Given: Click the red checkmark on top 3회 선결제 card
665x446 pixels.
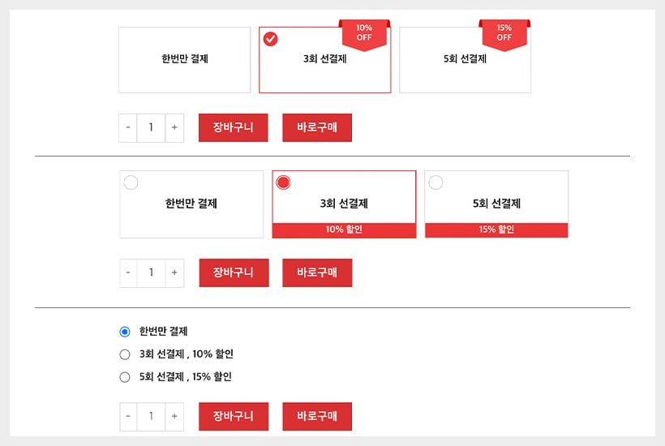Looking at the screenshot, I should click(x=271, y=39).
